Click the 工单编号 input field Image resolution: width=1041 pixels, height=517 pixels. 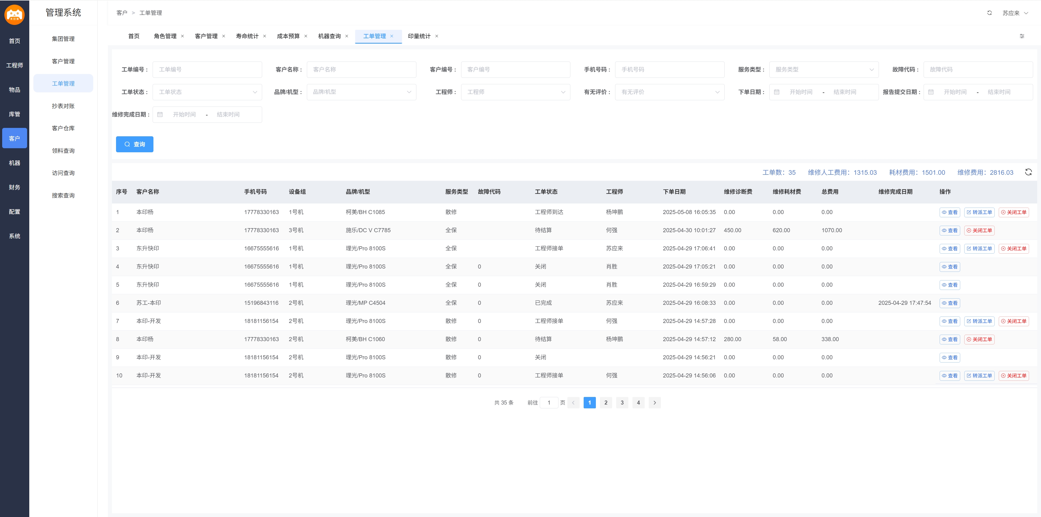tap(207, 69)
